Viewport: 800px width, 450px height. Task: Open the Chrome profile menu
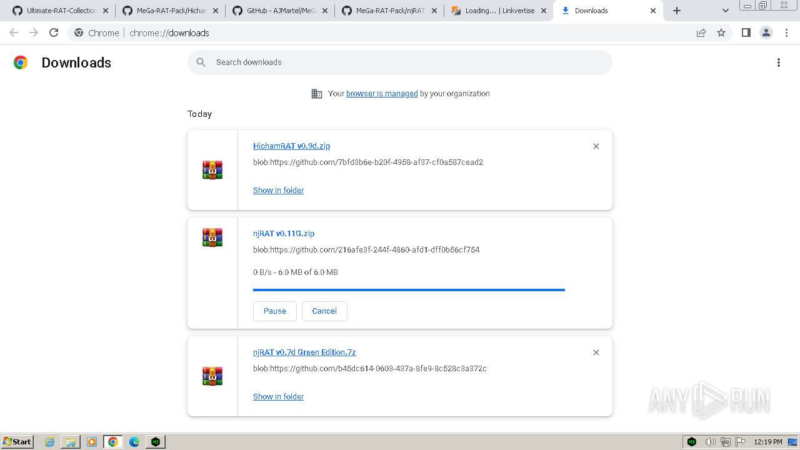tap(766, 32)
